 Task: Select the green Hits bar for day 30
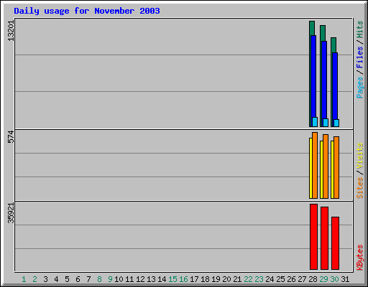click(x=333, y=45)
